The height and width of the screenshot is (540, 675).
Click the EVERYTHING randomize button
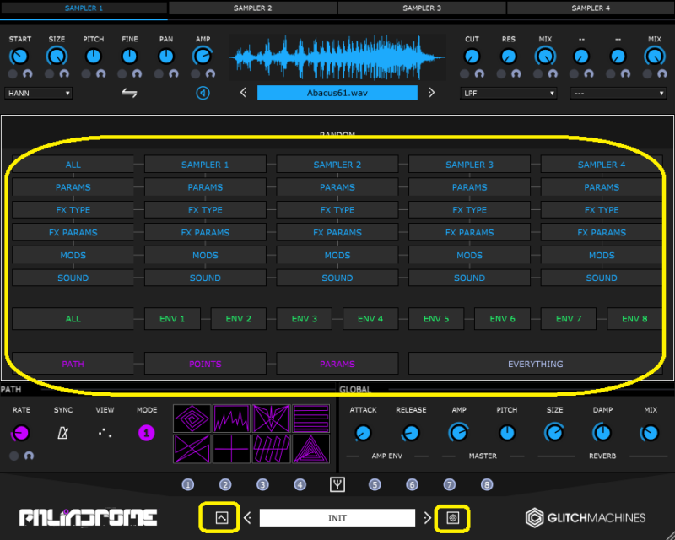[x=535, y=364]
